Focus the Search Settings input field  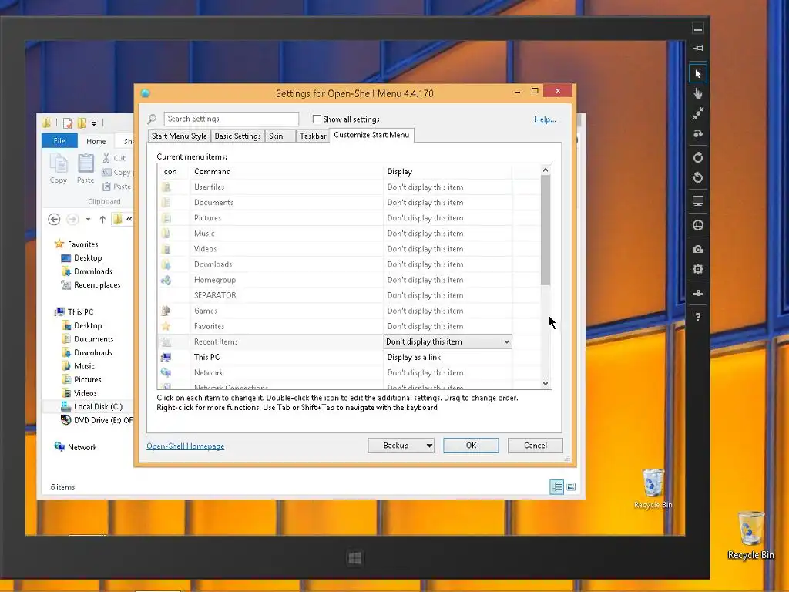click(x=231, y=119)
